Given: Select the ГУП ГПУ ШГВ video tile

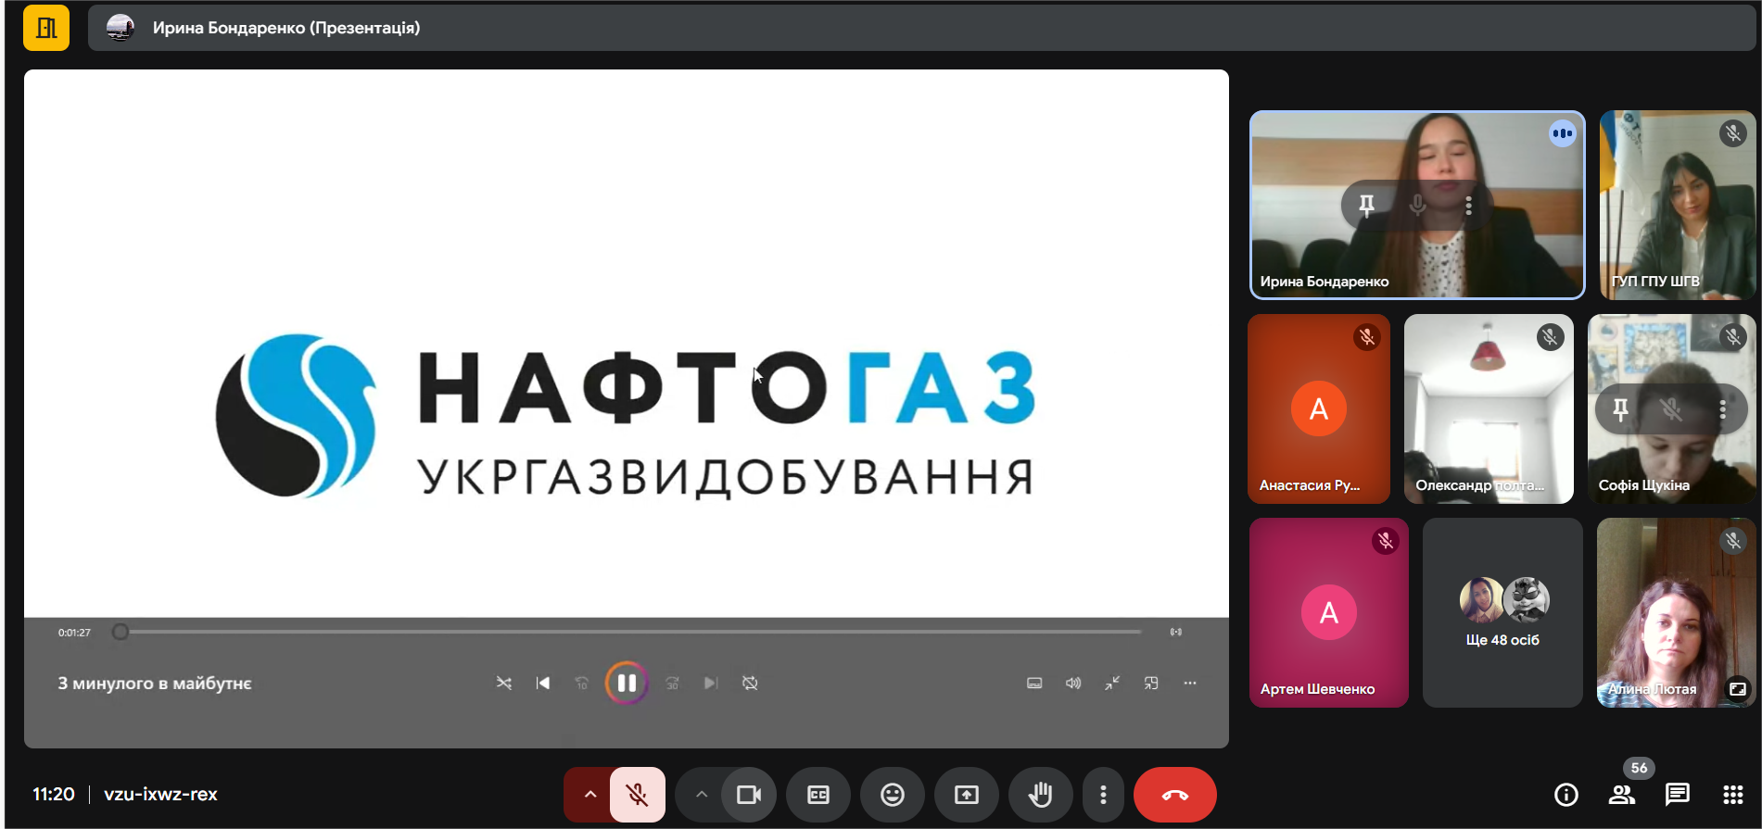Looking at the screenshot, I should (1678, 205).
